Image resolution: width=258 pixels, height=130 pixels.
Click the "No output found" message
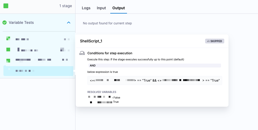tap(107, 23)
